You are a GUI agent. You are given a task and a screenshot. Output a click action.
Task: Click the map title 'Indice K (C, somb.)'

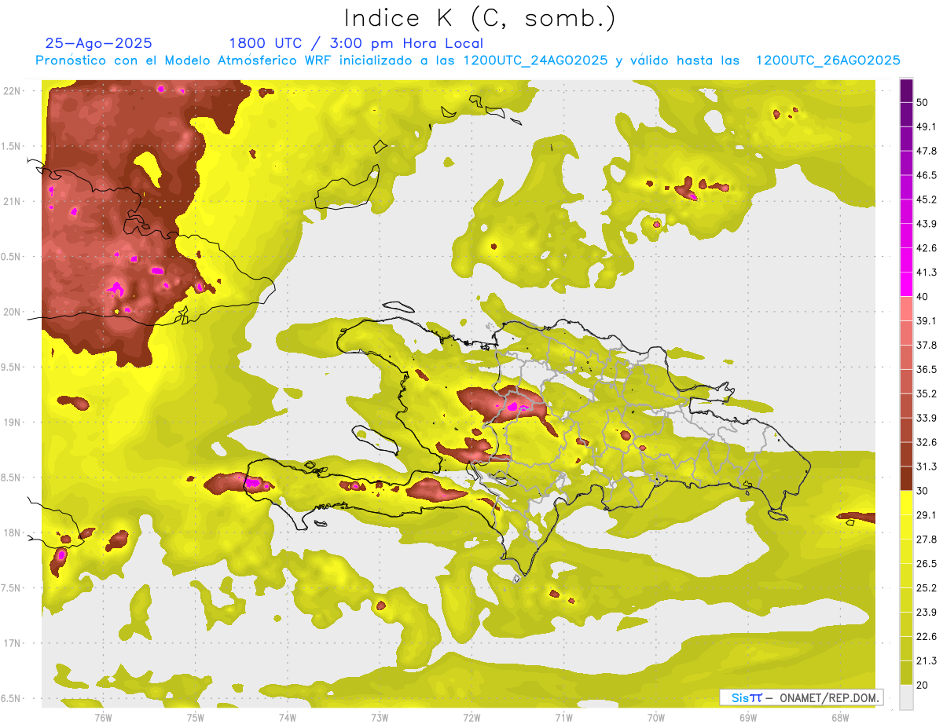coord(479,18)
